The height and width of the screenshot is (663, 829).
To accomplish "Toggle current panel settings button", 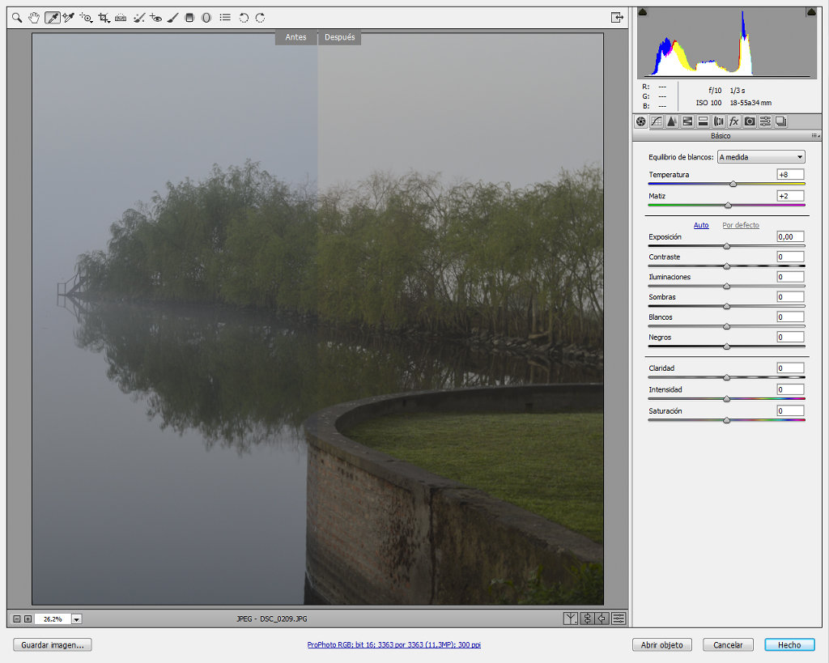I will [x=619, y=618].
